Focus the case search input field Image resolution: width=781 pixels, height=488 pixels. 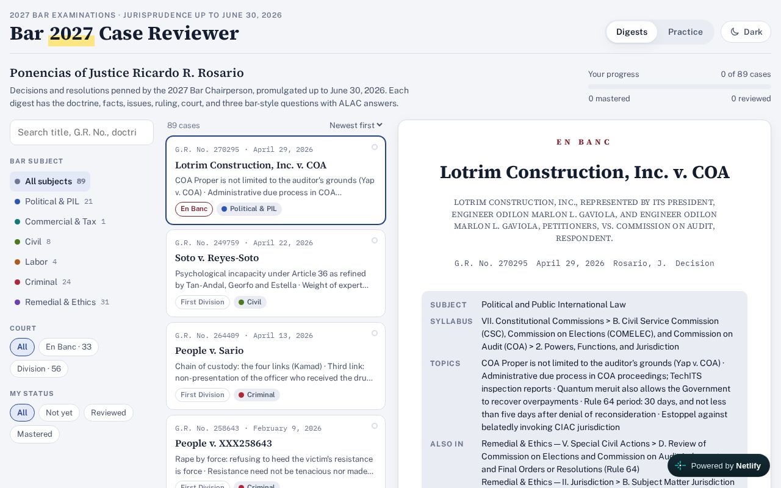pyautogui.click(x=82, y=132)
